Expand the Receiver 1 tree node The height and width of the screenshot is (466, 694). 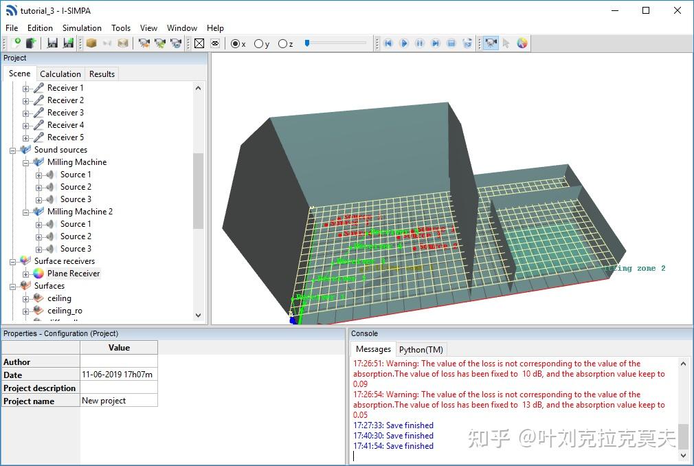coord(26,88)
